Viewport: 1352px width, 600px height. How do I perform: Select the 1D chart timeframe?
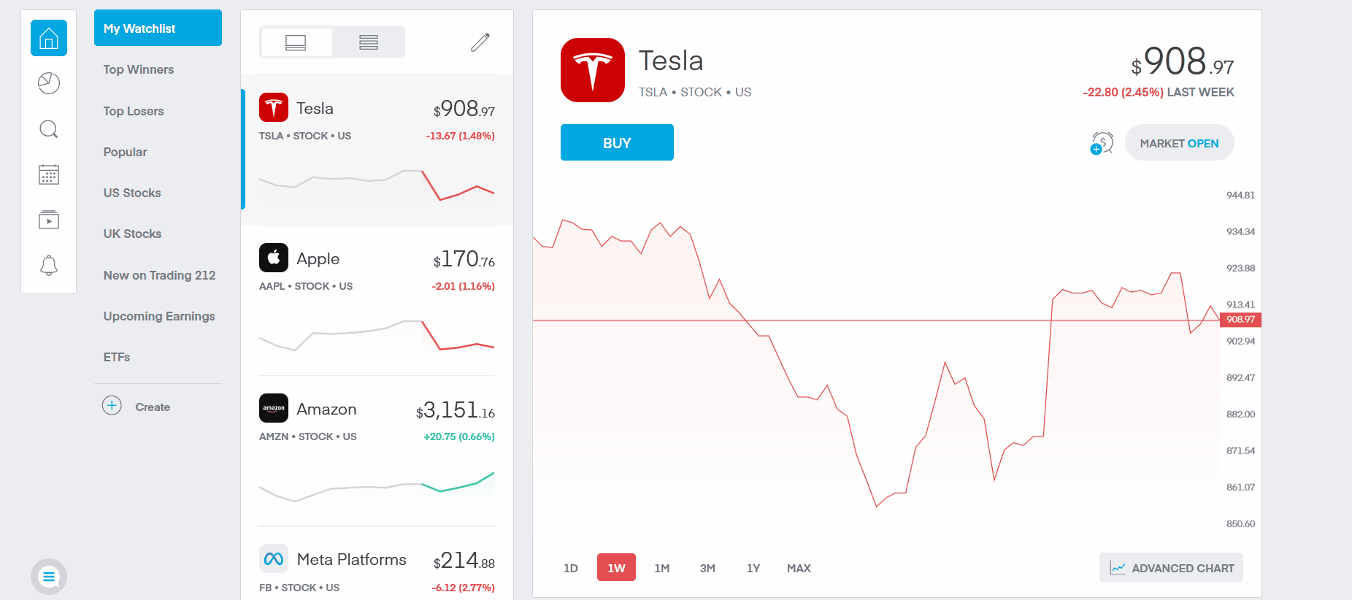[x=571, y=568]
